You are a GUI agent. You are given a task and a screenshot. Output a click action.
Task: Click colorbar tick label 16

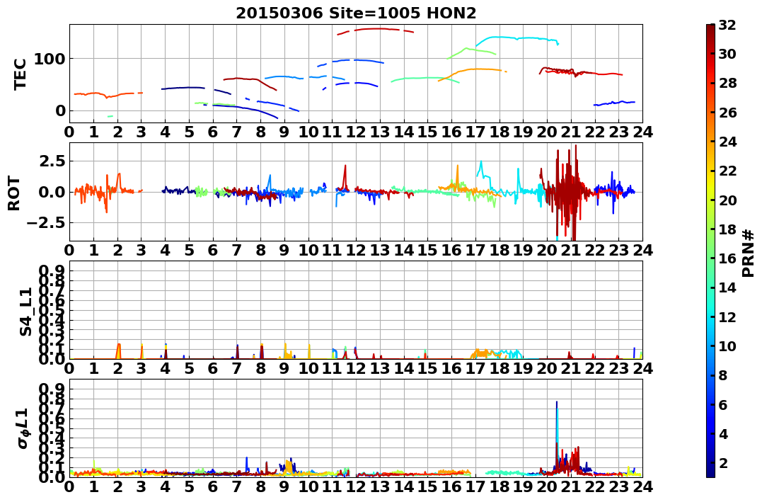click(x=727, y=258)
